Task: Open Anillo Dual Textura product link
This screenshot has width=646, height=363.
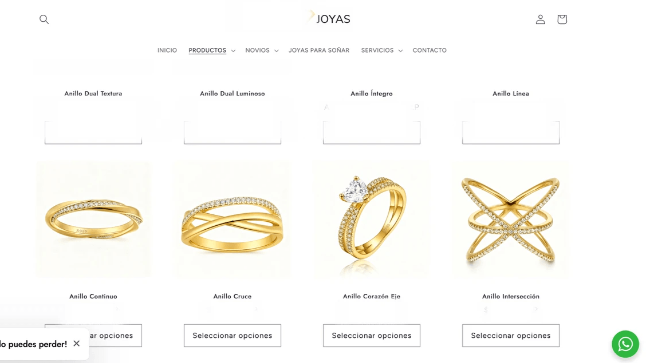Action: pyautogui.click(x=93, y=93)
